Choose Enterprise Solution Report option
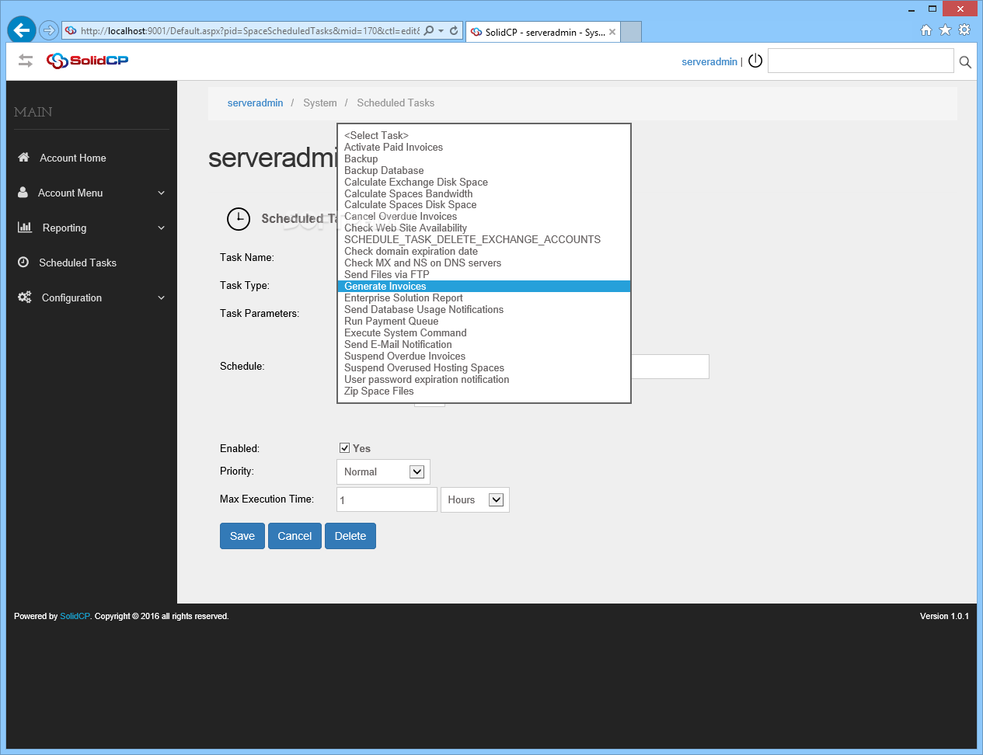Screen dimensions: 983x755 point(483,297)
